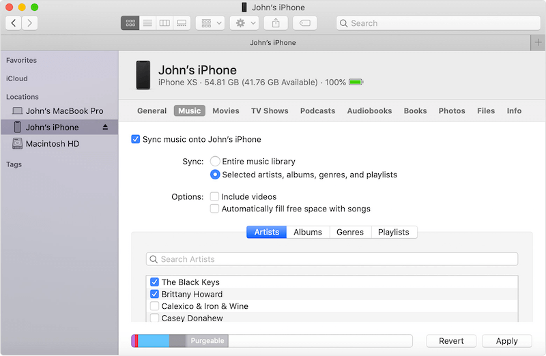Uncheck Brittany Howard artist
Screen dimensions: 546x356
155,294
